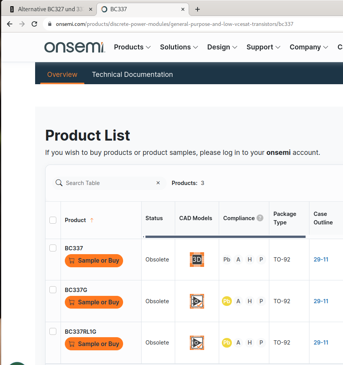Click the H compliance badge for BC337
This screenshot has width=343, height=365.
tap(250, 260)
